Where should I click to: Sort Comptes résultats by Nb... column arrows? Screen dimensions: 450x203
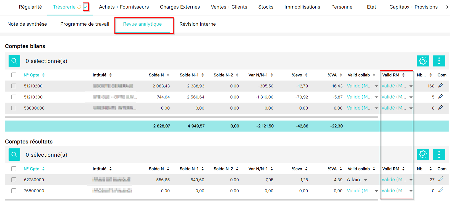[431, 169]
